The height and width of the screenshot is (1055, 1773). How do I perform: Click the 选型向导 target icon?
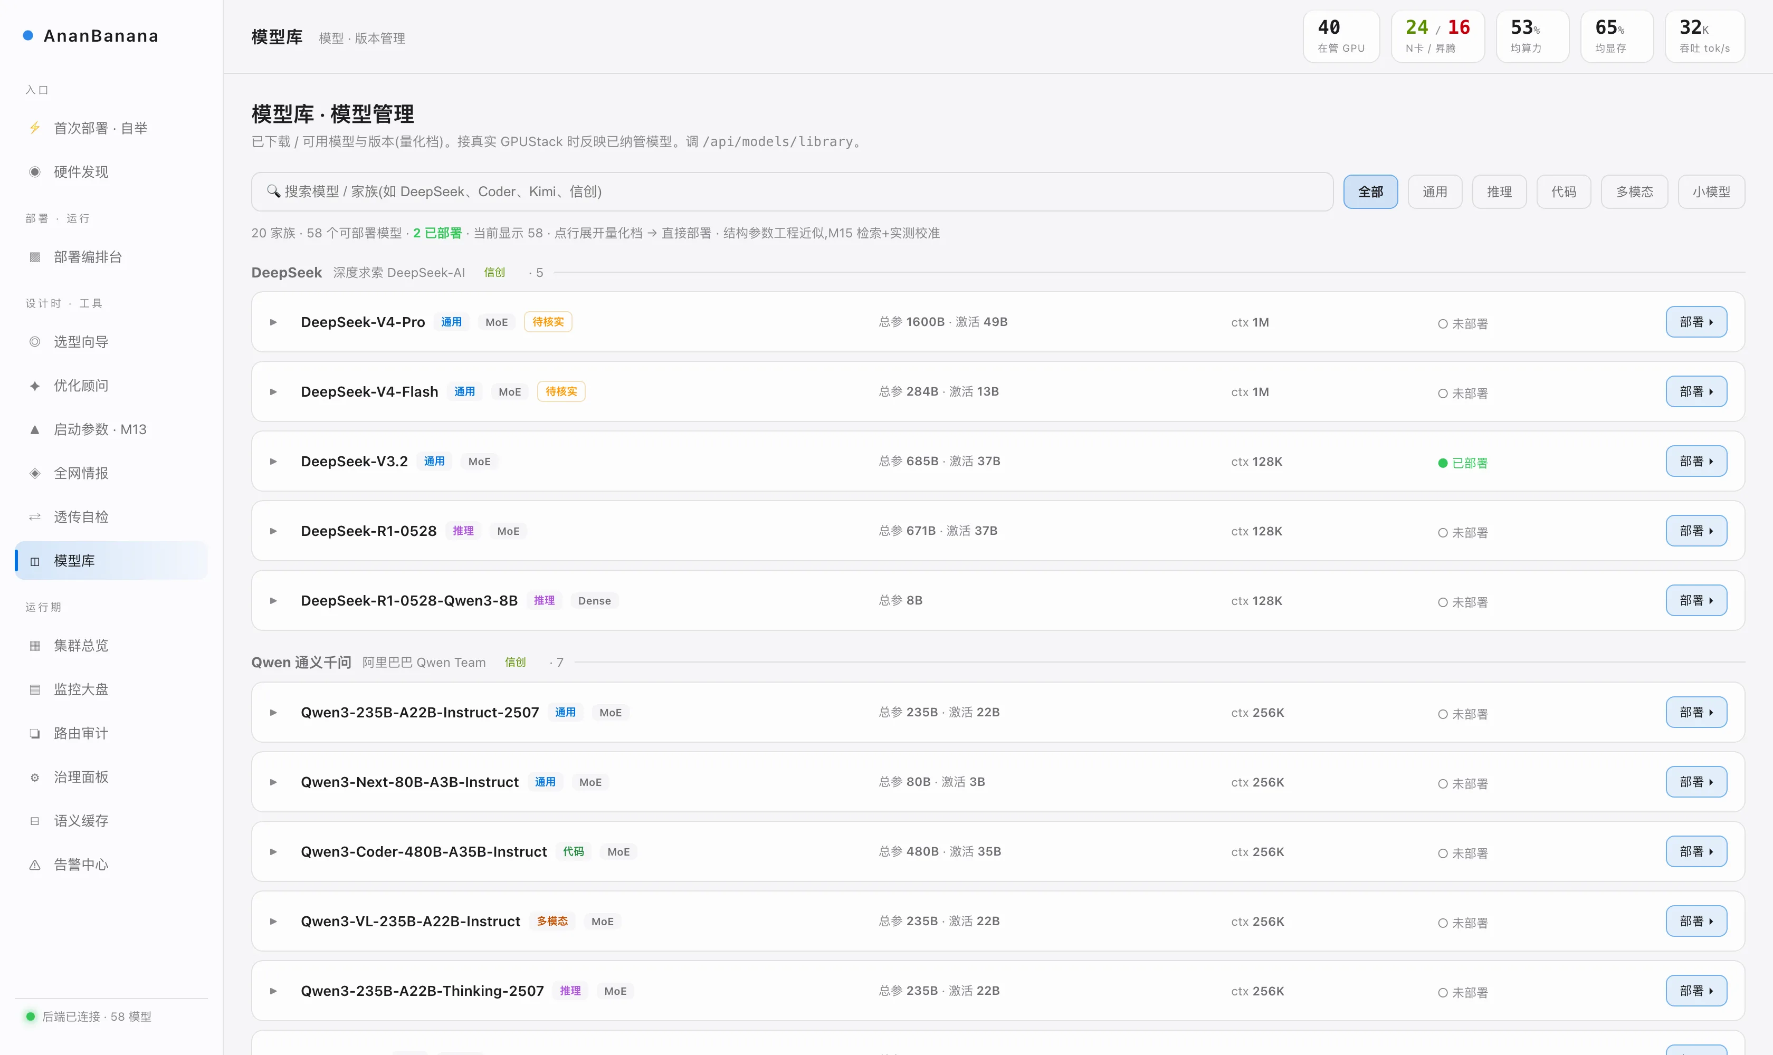[x=34, y=342]
